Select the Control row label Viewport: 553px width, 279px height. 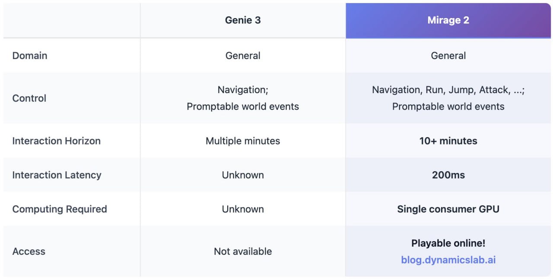point(29,98)
